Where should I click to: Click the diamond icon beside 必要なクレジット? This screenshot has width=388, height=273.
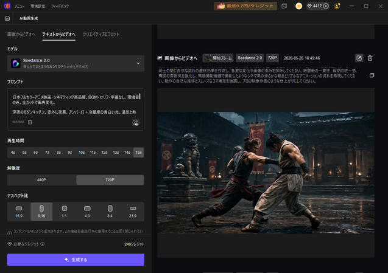[x=10, y=244]
